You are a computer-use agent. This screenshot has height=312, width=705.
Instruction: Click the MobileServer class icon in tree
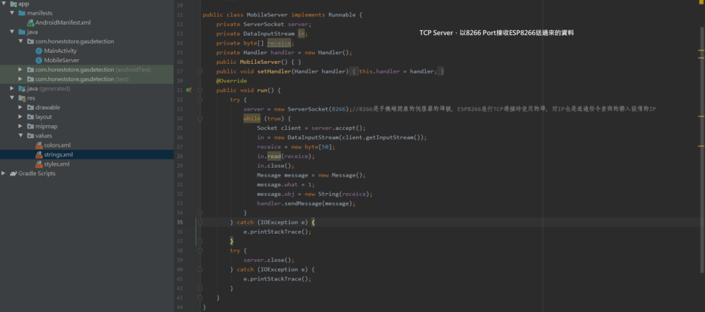point(39,60)
